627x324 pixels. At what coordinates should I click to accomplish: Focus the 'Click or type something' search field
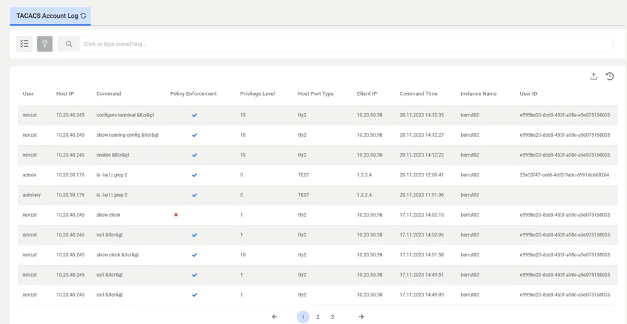click(x=346, y=44)
